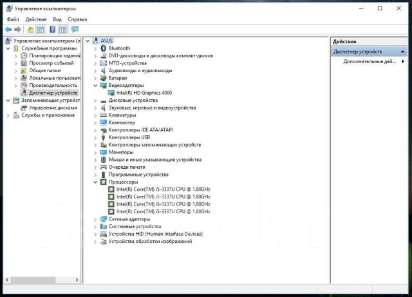
Task: Expand the Сетевые адаптеры category
Action: (x=95, y=219)
